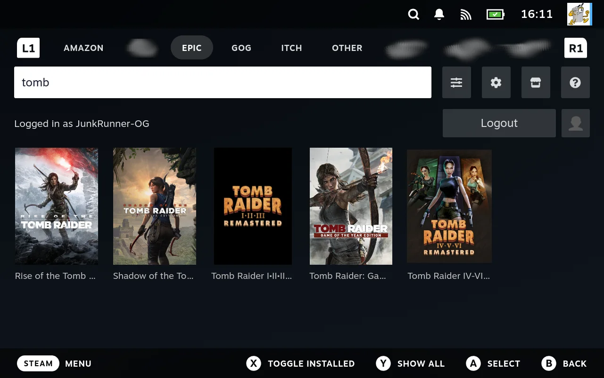604x378 pixels.
Task: Click the search field containing 'tomb'
Action: point(223,83)
